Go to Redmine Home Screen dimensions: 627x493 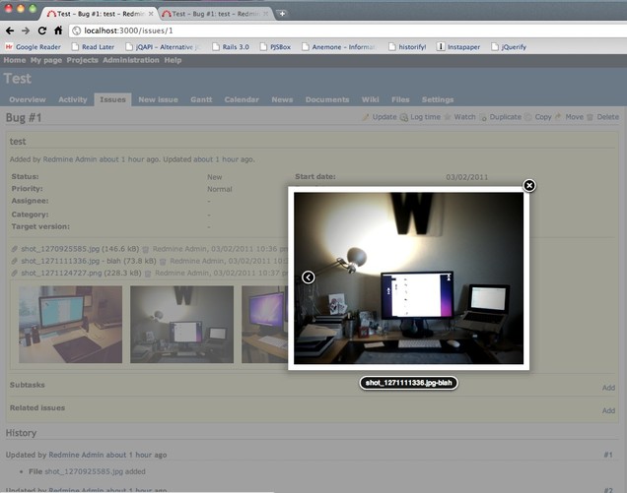click(x=15, y=60)
